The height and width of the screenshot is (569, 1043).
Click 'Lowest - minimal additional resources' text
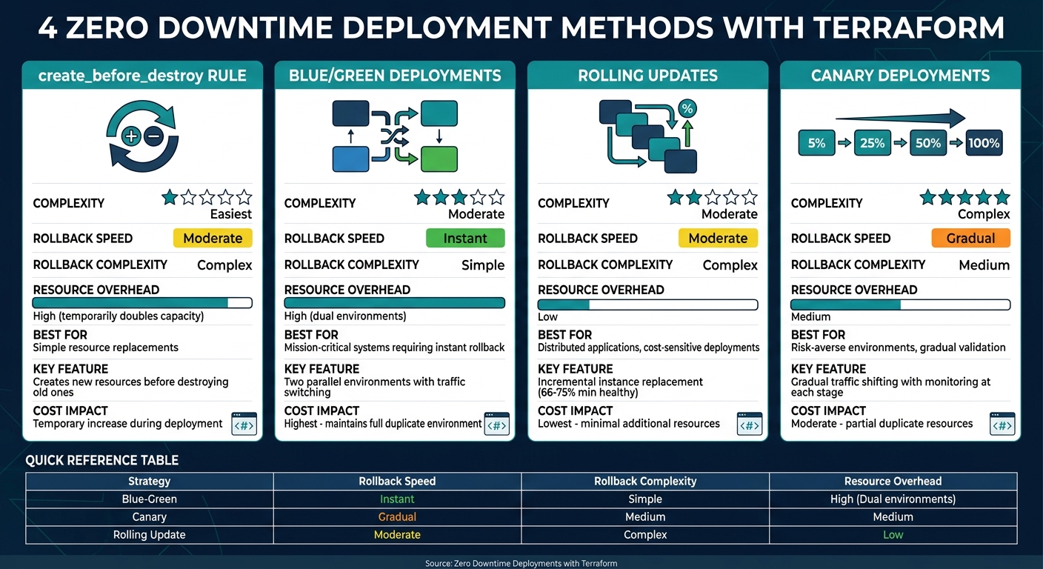coord(629,424)
